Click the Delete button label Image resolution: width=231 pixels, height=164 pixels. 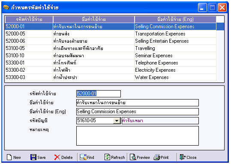(67, 158)
